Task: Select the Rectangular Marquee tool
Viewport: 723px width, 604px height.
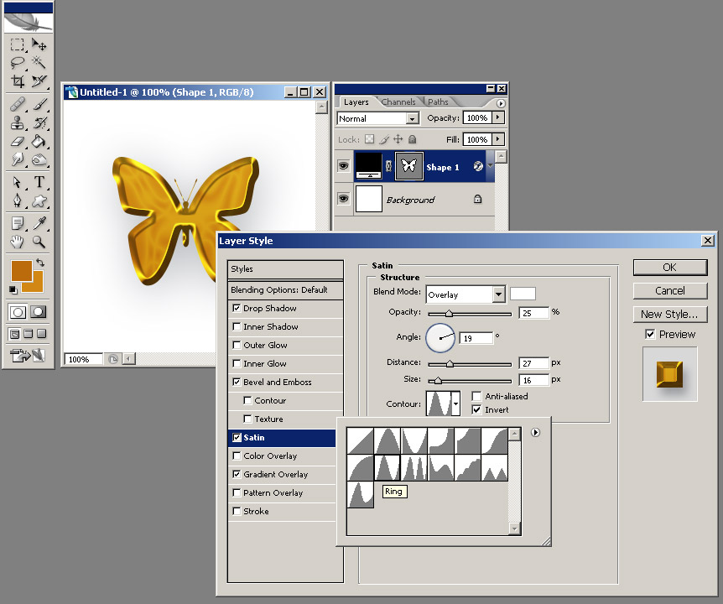Action: 17,44
